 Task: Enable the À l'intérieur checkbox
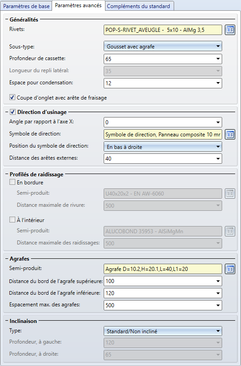point(13,220)
